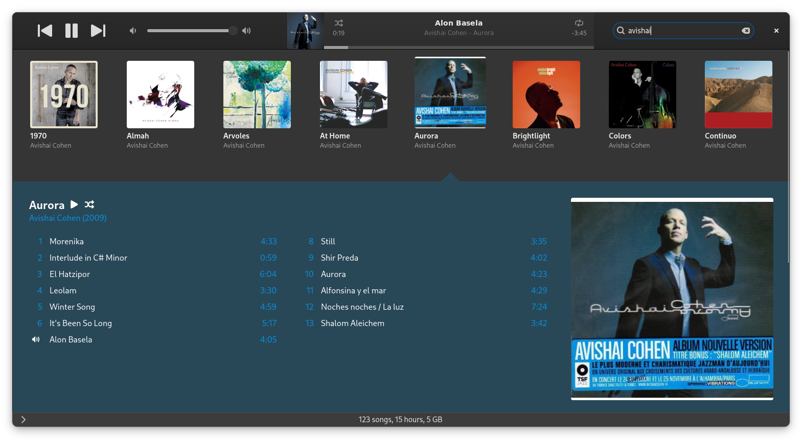Open the At Home album cover
Screen dimensions: 802x439
[x=354, y=95]
